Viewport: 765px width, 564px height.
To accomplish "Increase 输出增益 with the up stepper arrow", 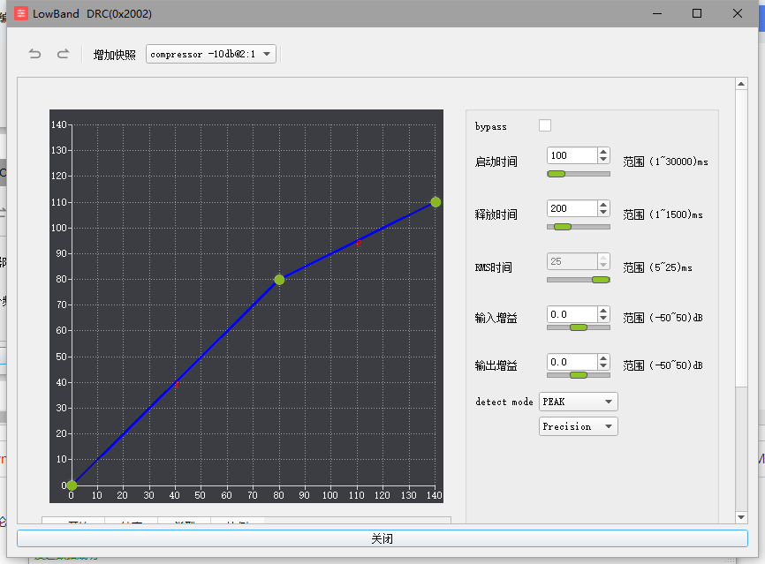I will (603, 358).
